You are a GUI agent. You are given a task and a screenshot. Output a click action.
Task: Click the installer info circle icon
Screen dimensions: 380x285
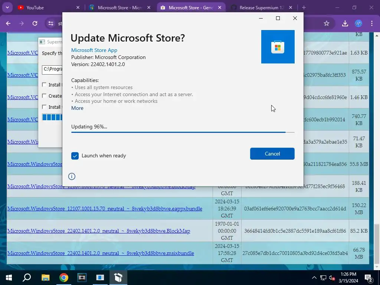tap(72, 176)
